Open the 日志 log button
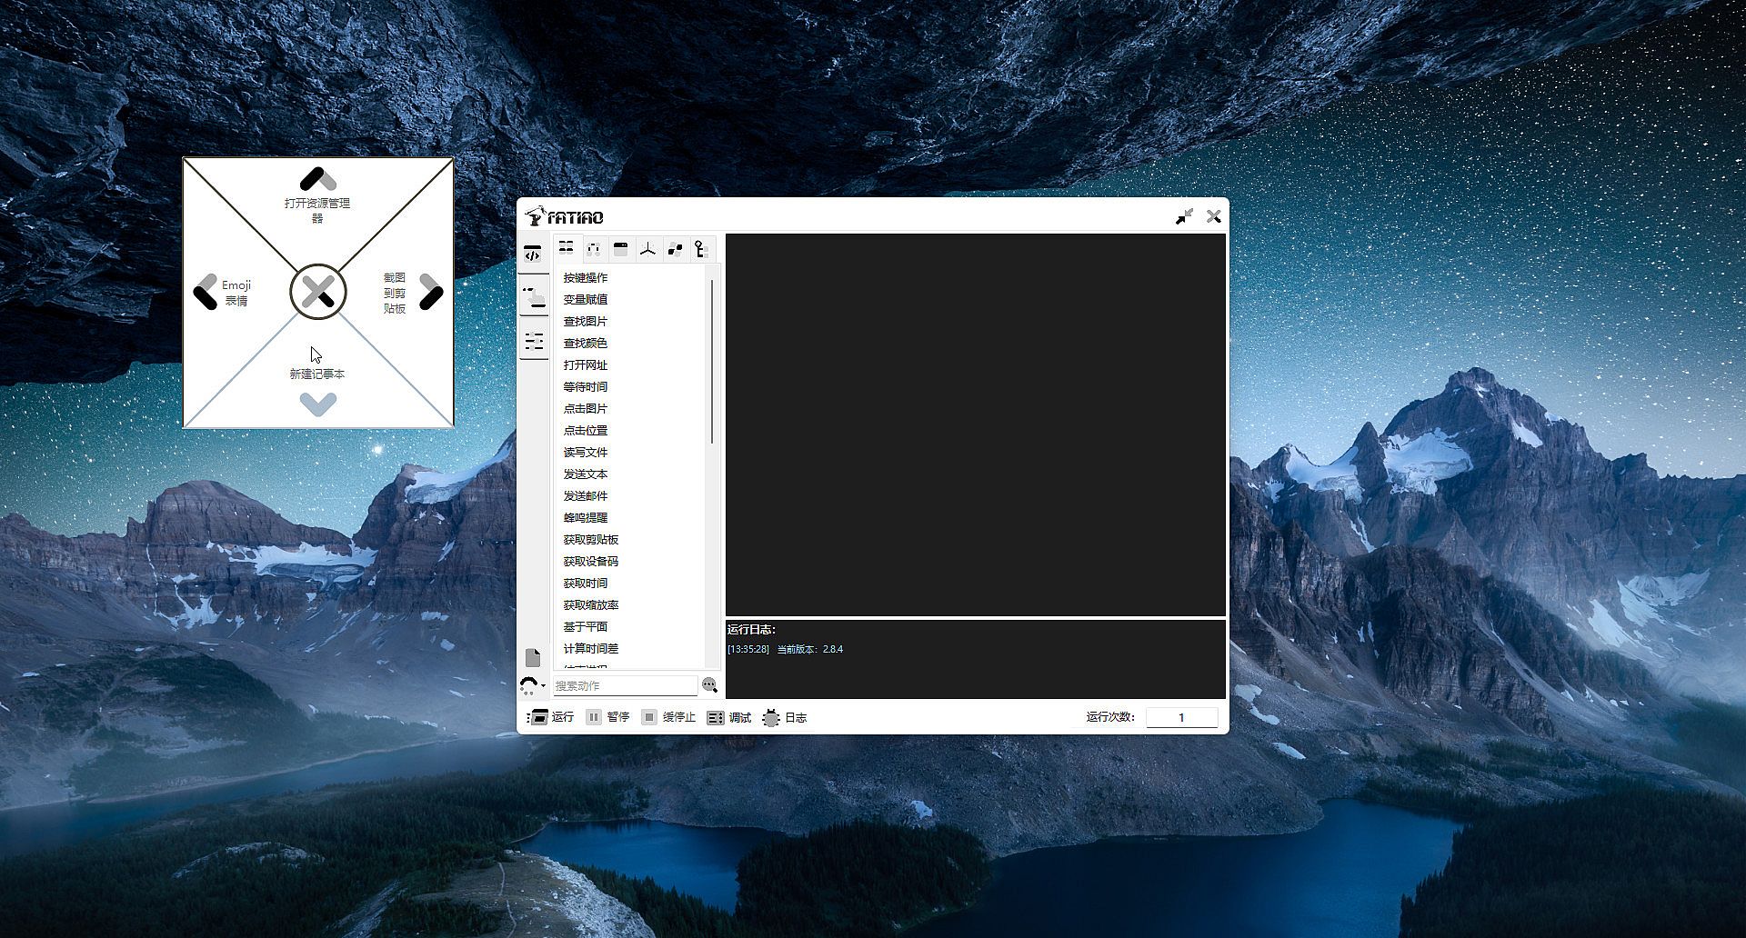The height and width of the screenshot is (938, 1746). point(785,717)
